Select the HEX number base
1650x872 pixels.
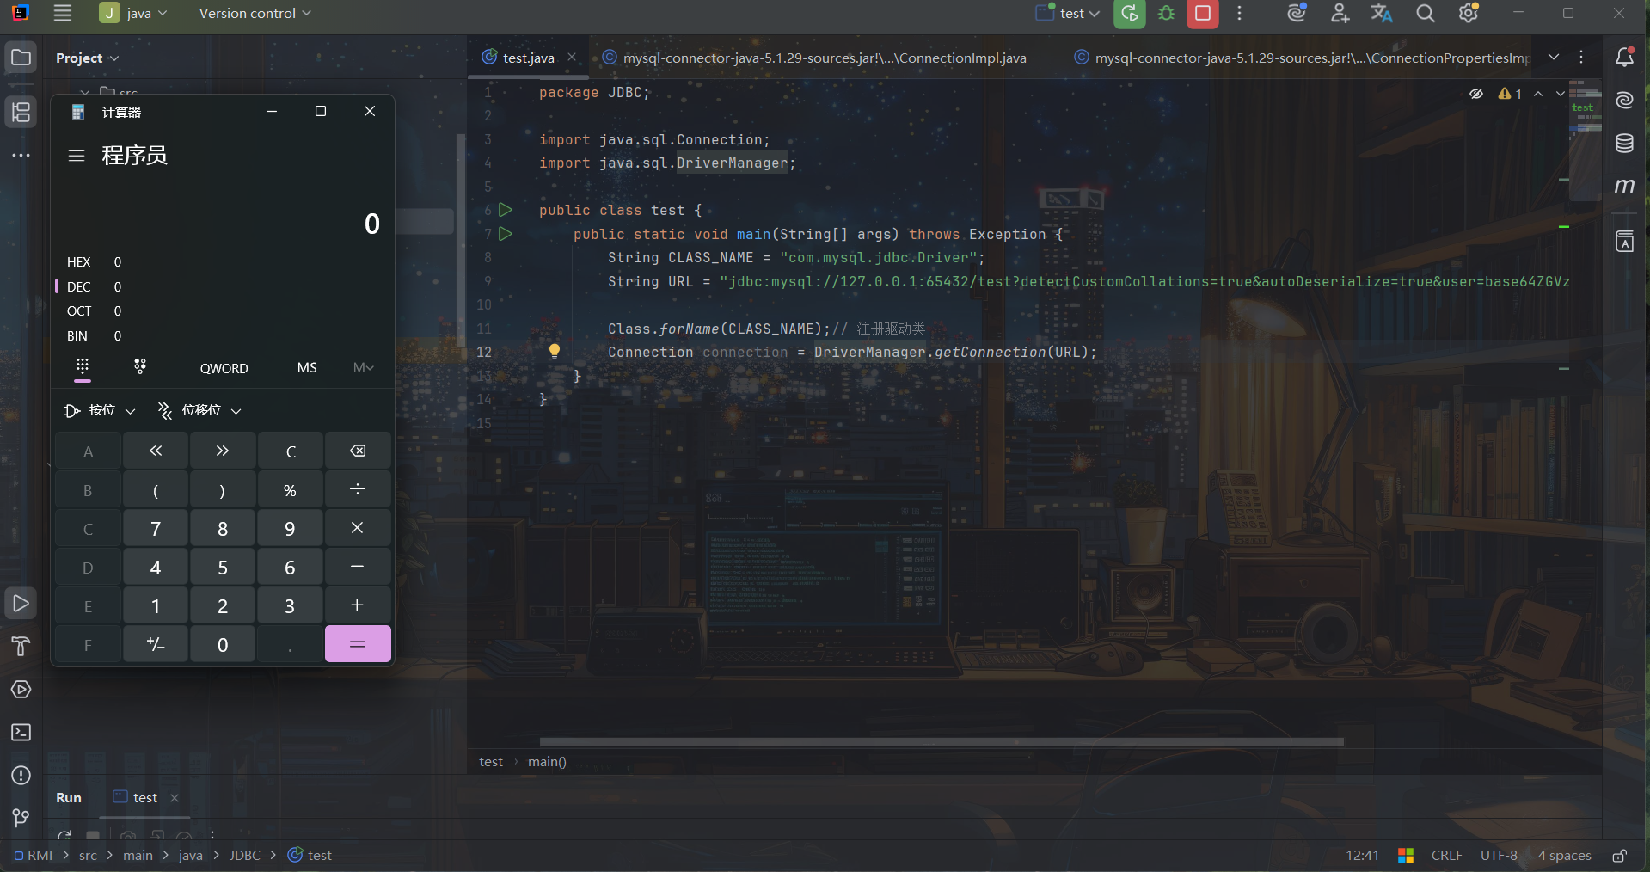(x=79, y=262)
